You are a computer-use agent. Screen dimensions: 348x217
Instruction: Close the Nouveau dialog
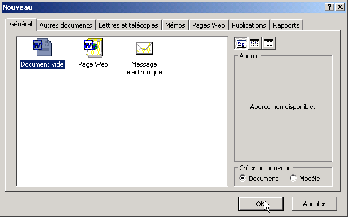(340, 7)
